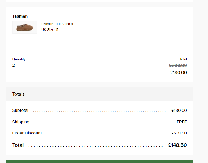The height and width of the screenshot is (163, 208).
Task: Select the £180.00 subtotal amount
Action: coord(179,110)
